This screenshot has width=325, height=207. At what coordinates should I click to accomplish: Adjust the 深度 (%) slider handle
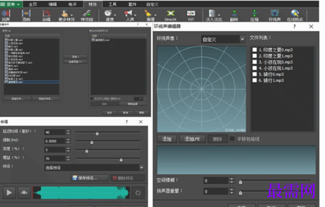click(87, 151)
